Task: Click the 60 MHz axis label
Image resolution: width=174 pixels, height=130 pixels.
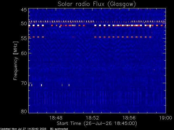Action: pyautogui.click(x=24, y=53)
